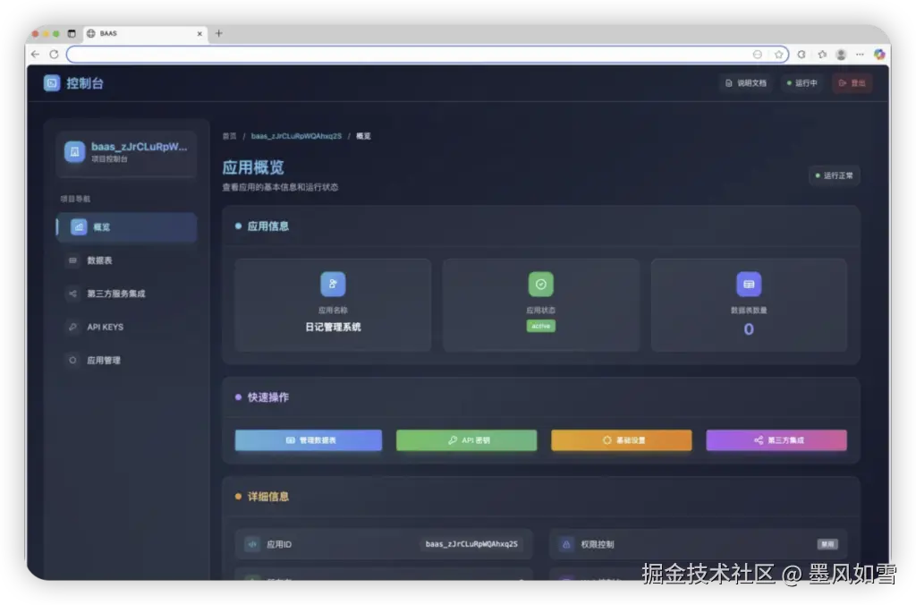Click the 权限控制 lock icon
Image resolution: width=916 pixels, height=605 pixels.
tap(565, 543)
